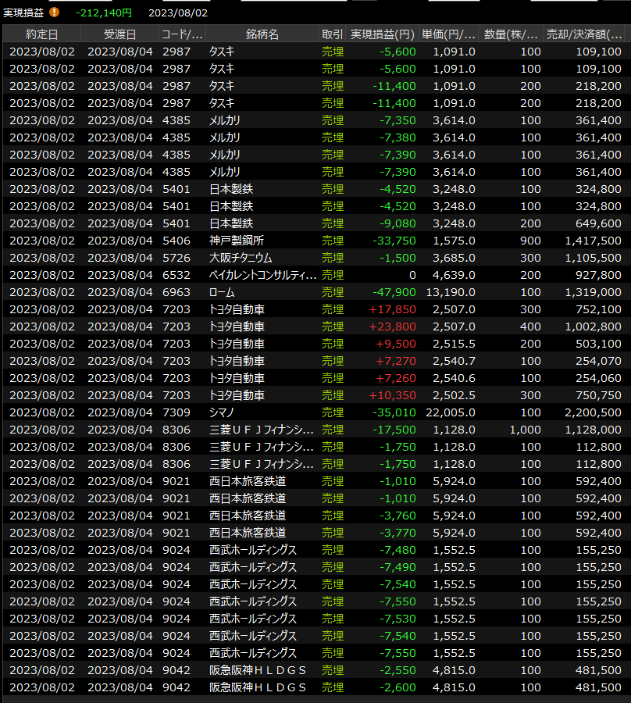Click the 単価 column header
This screenshot has height=703, width=631.
pyautogui.click(x=448, y=34)
